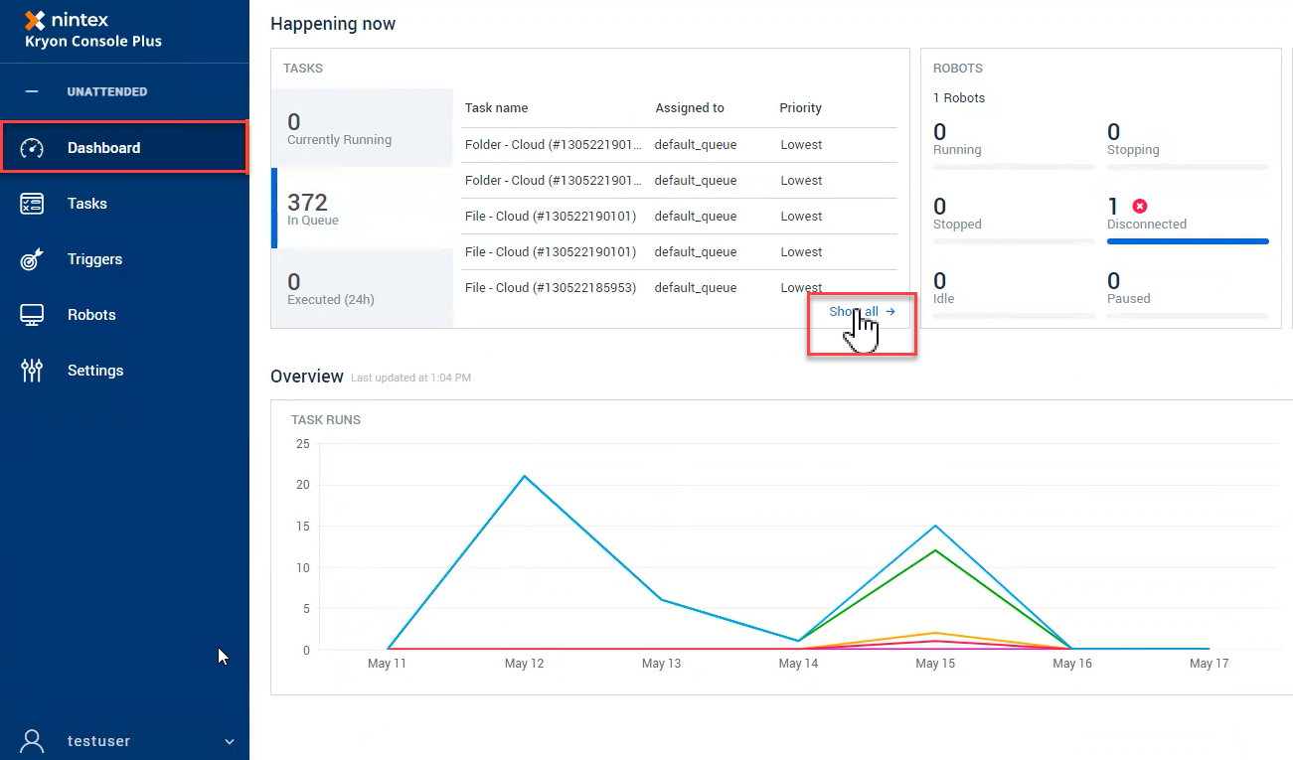This screenshot has width=1293, height=760.
Task: Click the Nintex logo icon
Action: (x=35, y=20)
